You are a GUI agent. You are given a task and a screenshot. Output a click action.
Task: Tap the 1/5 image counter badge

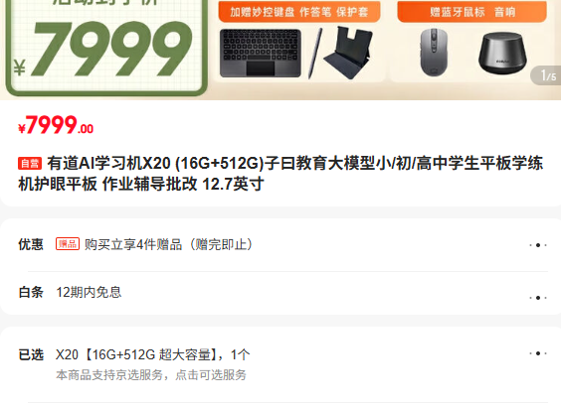547,75
